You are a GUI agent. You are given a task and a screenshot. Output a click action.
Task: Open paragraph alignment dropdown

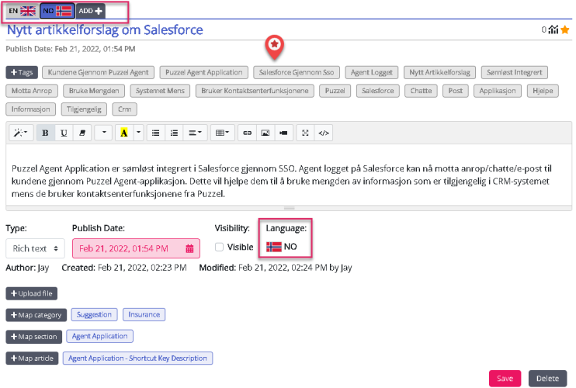click(x=195, y=133)
